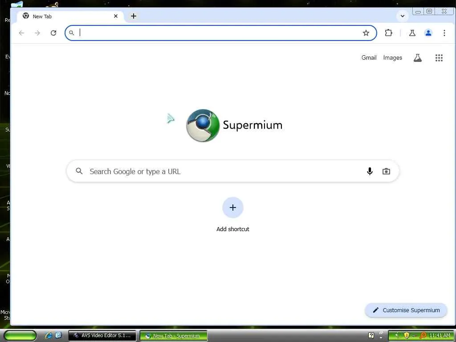
Task: Open the Images link
Action: click(x=393, y=57)
